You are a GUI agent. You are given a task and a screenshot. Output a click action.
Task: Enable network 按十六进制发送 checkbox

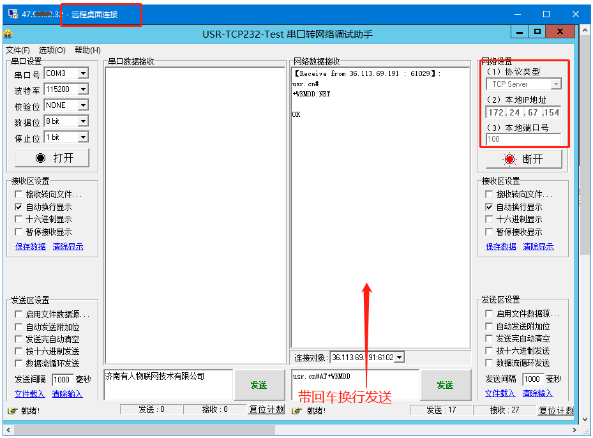(489, 351)
